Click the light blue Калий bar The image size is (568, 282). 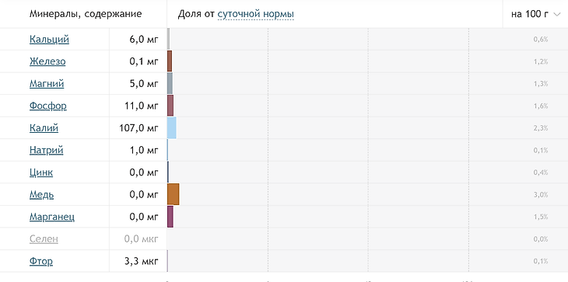[172, 128]
